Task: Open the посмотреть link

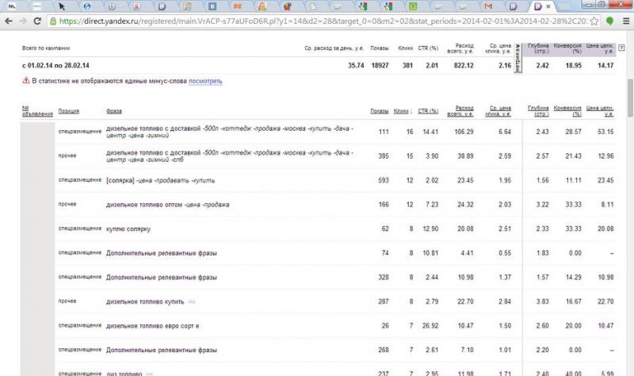Action: tap(205, 81)
